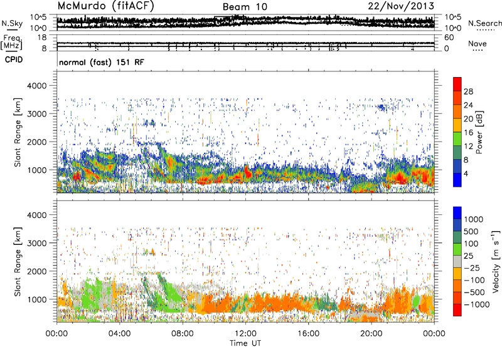Click the "18" tick on the frequency axis
Screen dimensions: 502x347
click(x=42, y=38)
